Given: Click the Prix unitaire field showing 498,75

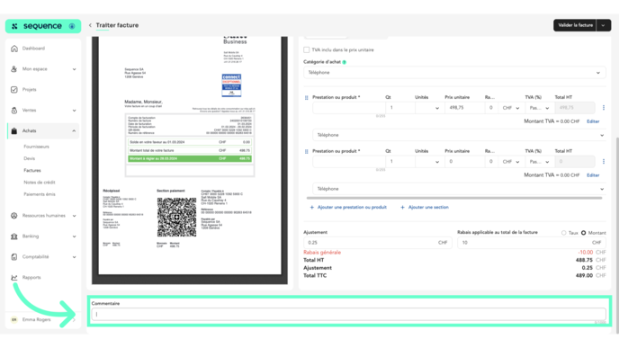Looking at the screenshot, I should (464, 108).
